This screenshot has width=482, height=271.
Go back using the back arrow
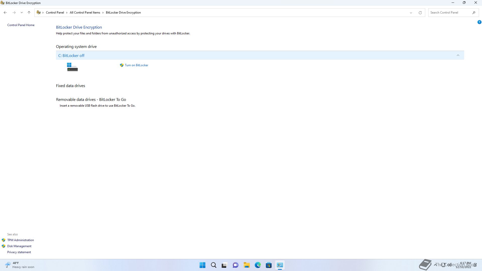pyautogui.click(x=5, y=13)
